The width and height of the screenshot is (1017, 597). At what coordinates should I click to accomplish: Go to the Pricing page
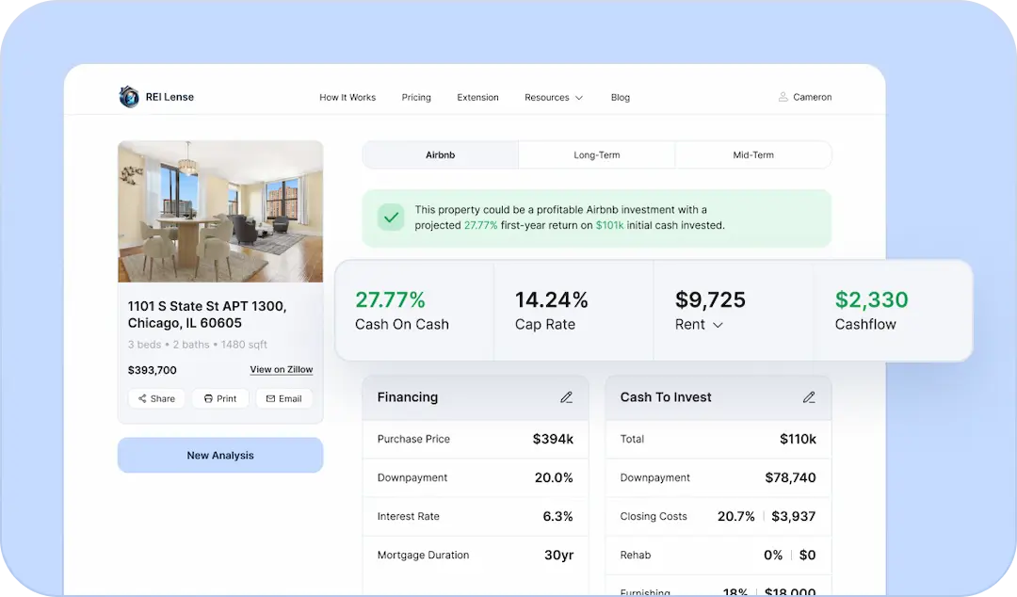click(416, 98)
